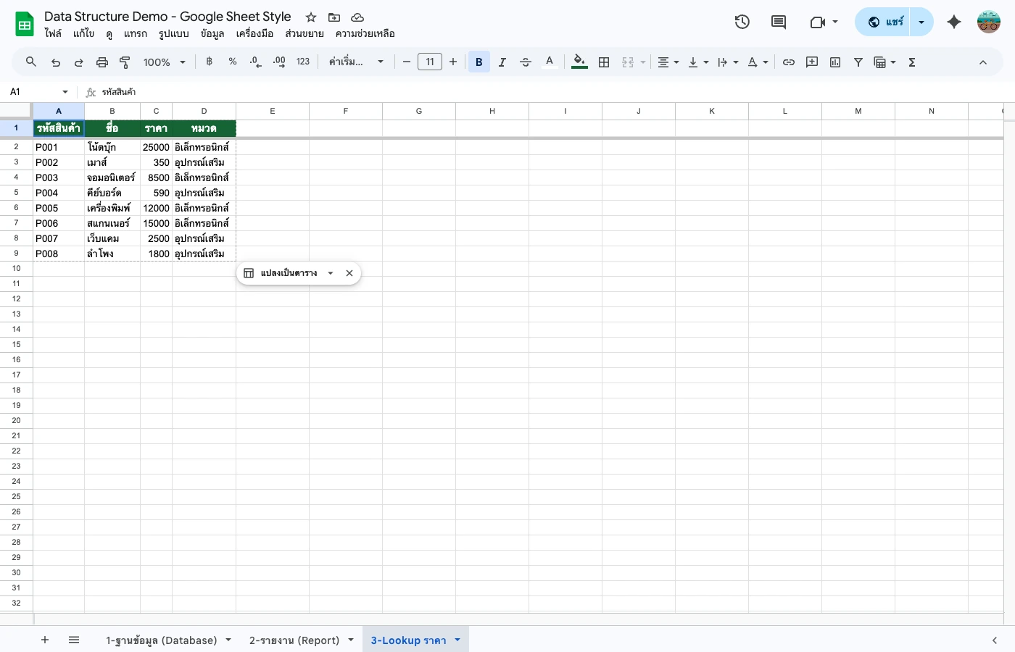Image resolution: width=1015 pixels, height=652 pixels.
Task: Decrease decimal places in selected cells
Action: click(x=254, y=62)
